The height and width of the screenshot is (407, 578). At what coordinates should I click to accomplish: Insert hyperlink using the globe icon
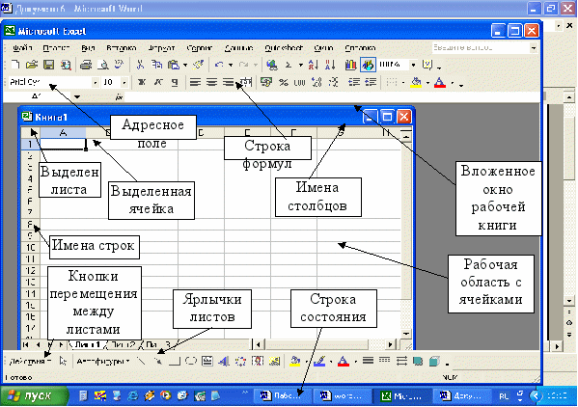[272, 65]
